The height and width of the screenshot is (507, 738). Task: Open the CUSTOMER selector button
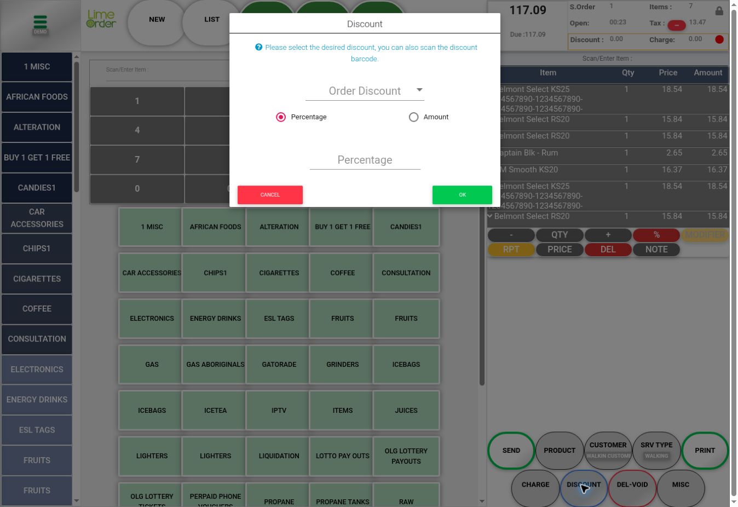(x=608, y=451)
